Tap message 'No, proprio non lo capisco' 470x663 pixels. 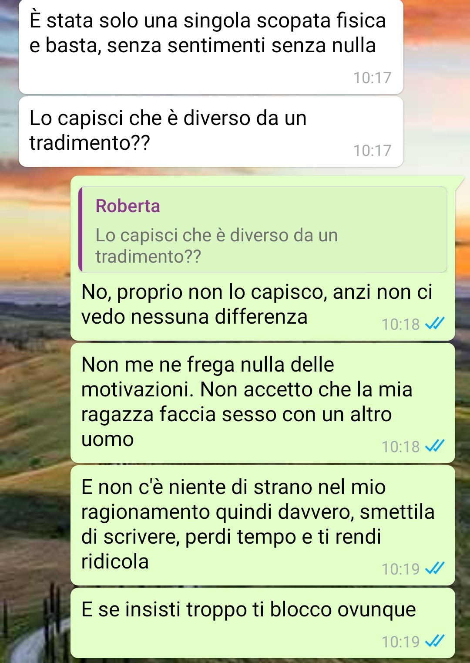coord(263,304)
